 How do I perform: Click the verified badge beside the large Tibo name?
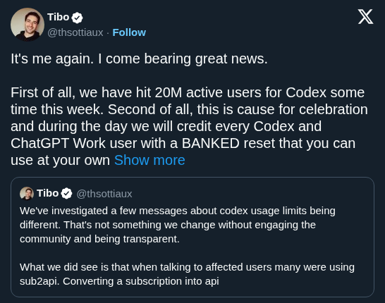click(77, 18)
